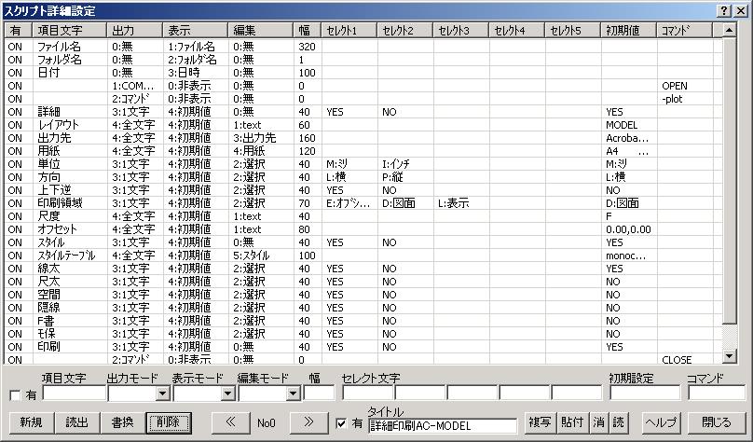
Task: Click the 新規 button
Action: [30, 422]
